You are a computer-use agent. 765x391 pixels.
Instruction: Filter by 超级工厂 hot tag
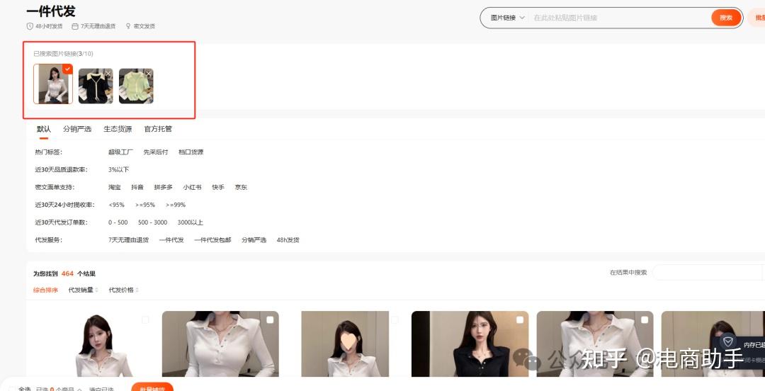(x=120, y=152)
